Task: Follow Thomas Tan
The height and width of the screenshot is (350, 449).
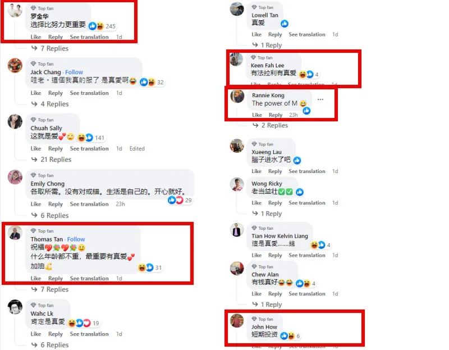Action: coord(76,239)
